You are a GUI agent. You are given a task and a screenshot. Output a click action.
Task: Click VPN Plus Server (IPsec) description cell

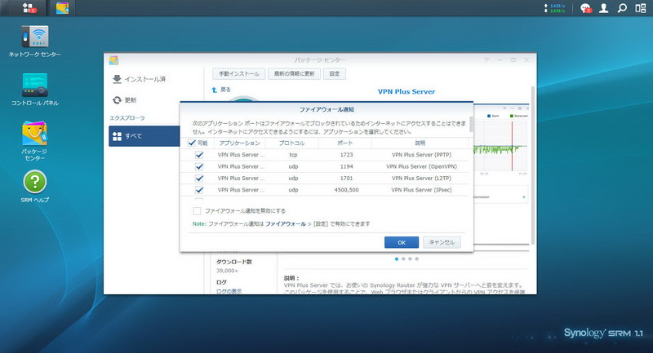[421, 190]
